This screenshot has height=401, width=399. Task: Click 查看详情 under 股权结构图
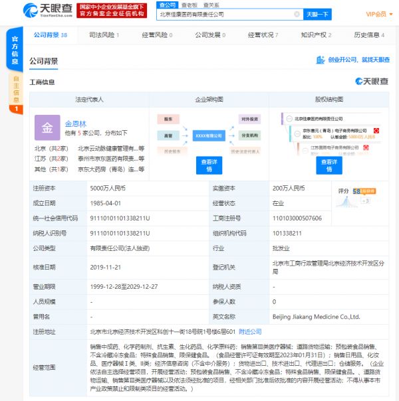[x=329, y=165]
